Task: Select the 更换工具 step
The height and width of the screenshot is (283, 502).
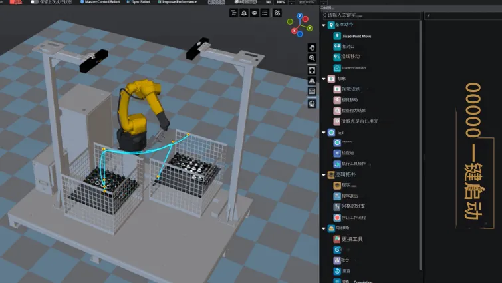Action: tap(348, 239)
